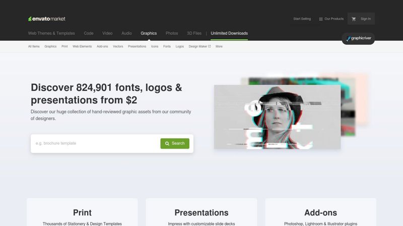Open Design Maker external link

[199, 46]
